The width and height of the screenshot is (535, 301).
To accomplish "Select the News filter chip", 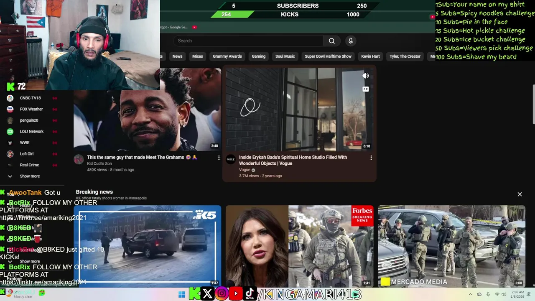I will tap(177, 56).
